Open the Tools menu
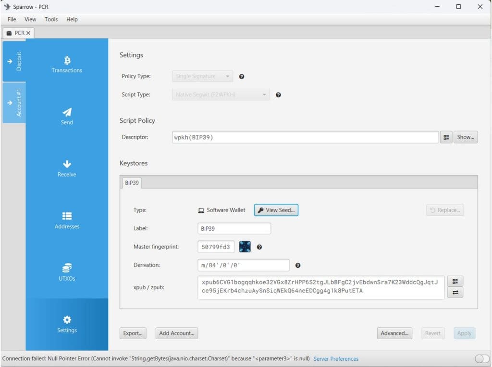 (51, 19)
